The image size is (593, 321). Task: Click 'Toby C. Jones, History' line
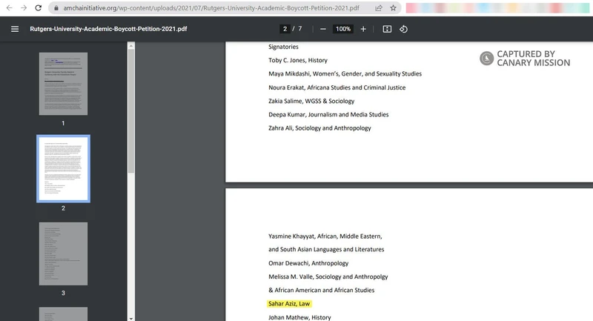tap(298, 61)
